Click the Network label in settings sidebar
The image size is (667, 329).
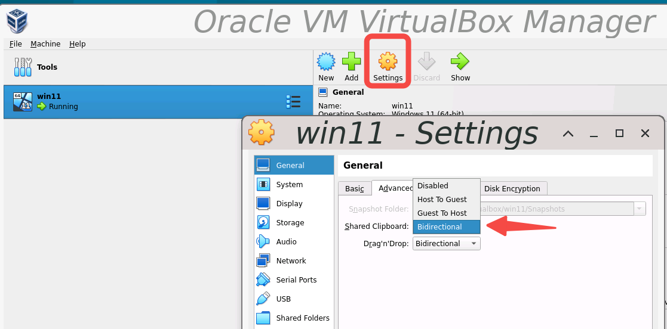pyautogui.click(x=291, y=260)
